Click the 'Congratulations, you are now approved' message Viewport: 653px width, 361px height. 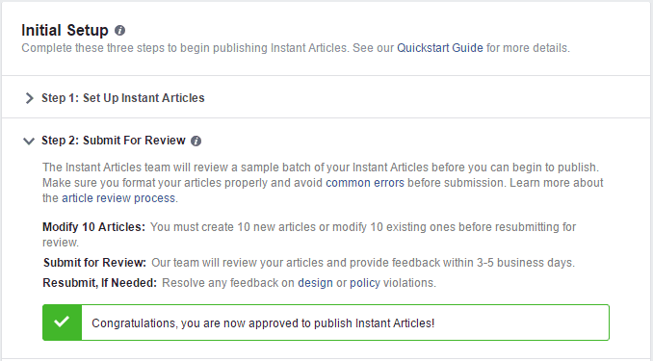click(263, 323)
